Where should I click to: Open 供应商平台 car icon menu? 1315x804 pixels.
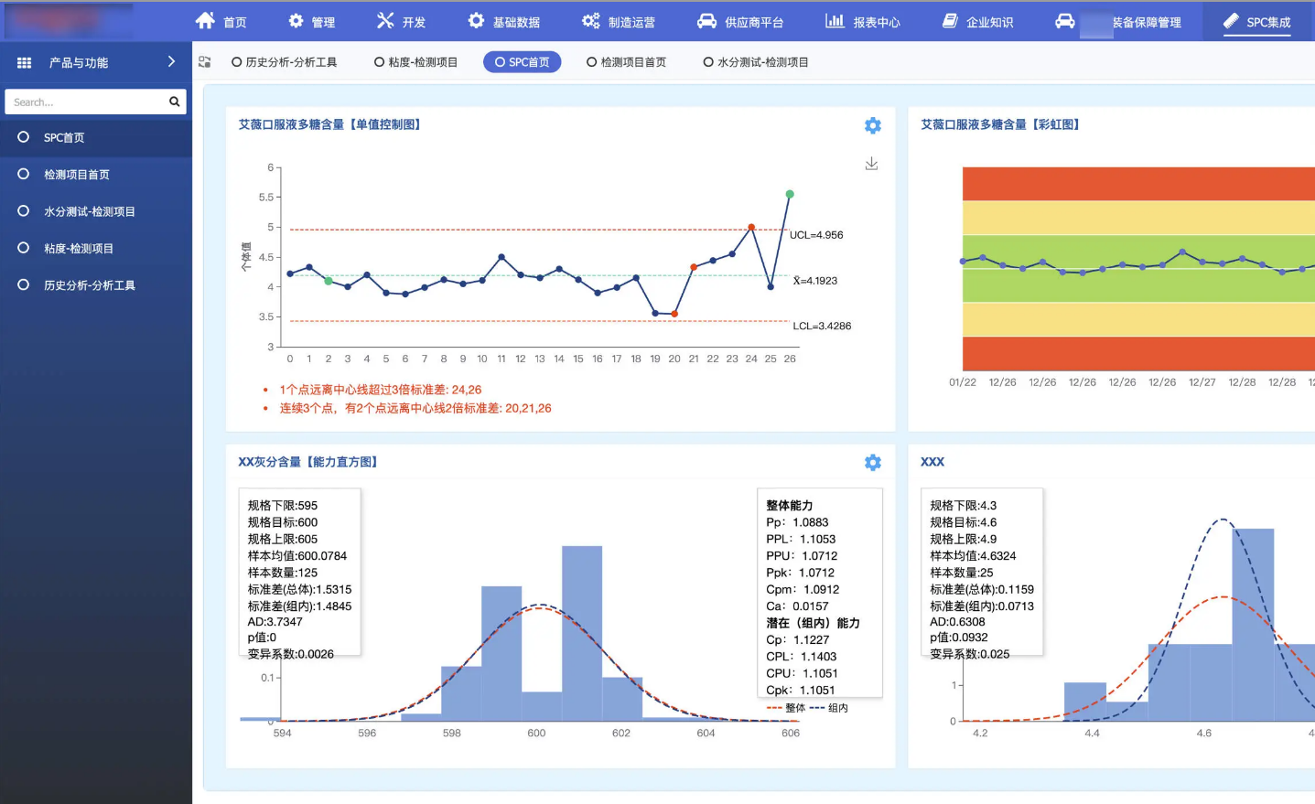706,21
